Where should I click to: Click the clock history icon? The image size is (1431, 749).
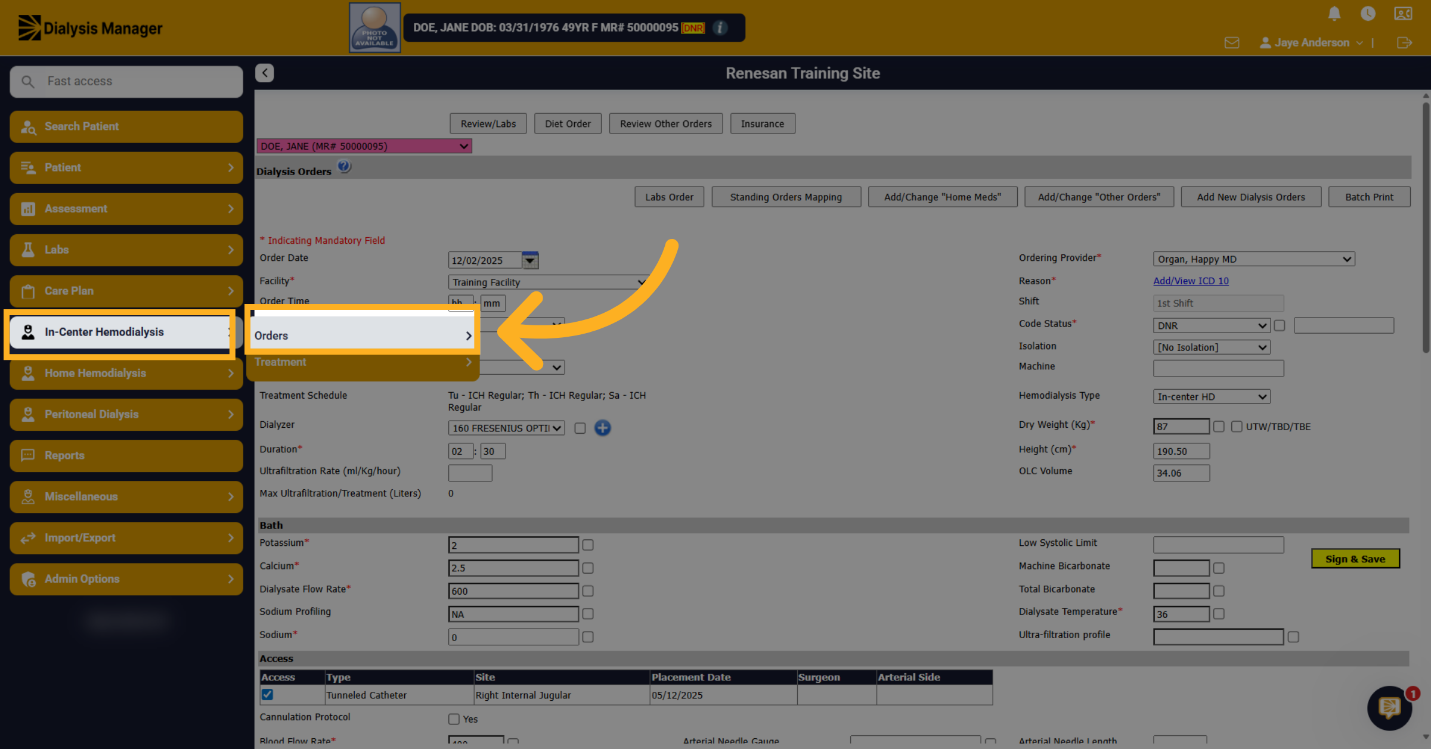[x=1368, y=13]
